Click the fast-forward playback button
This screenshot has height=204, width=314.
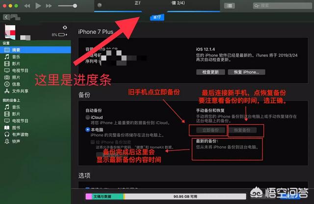(49, 6)
